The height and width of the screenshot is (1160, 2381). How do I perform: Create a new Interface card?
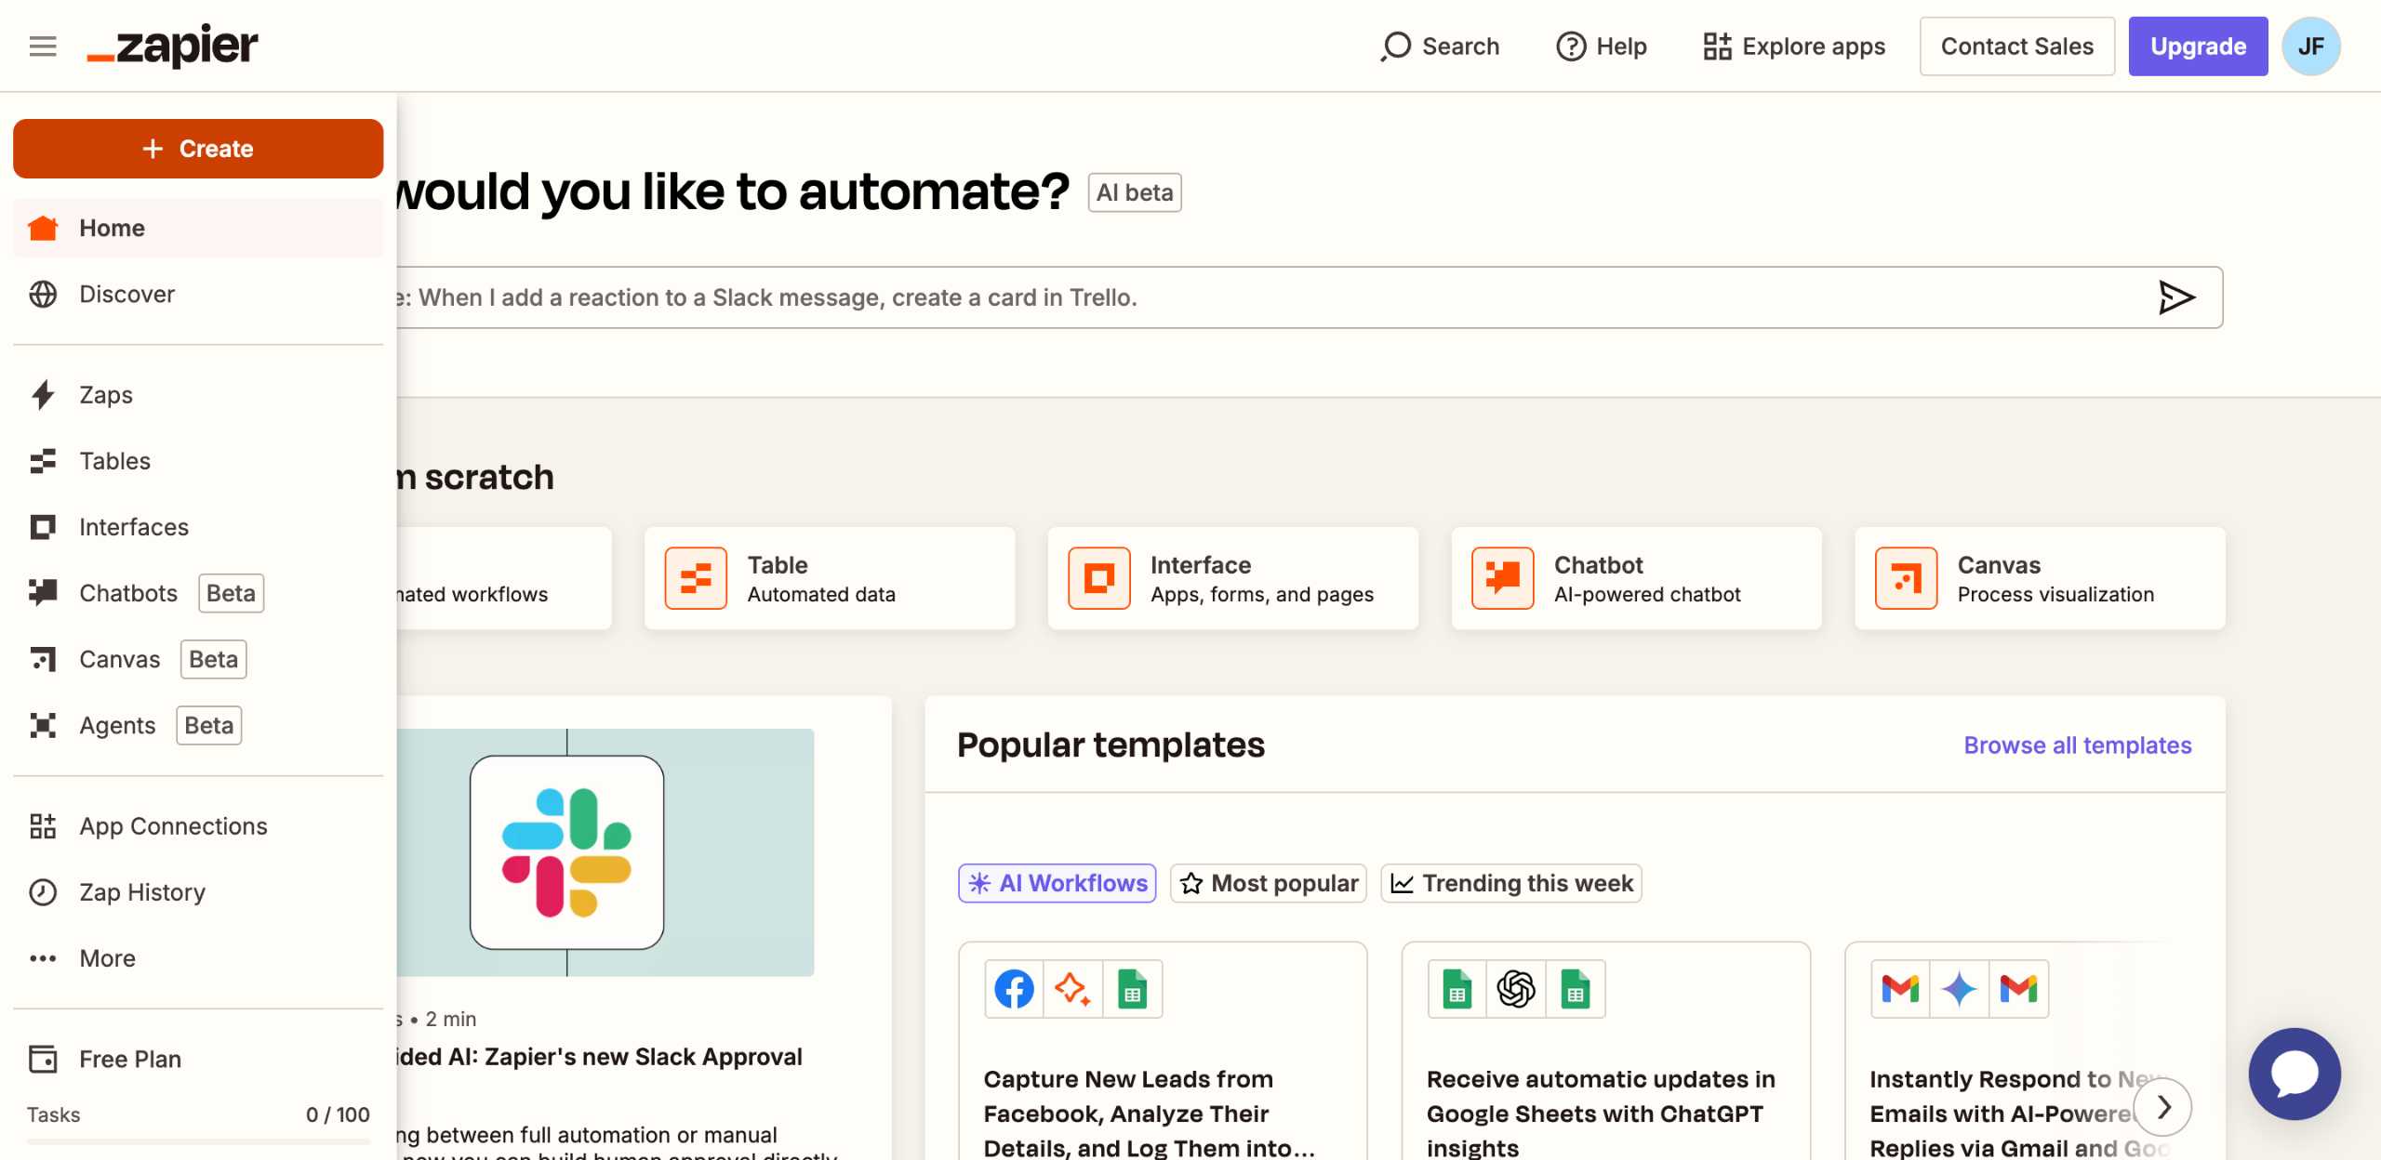(x=1233, y=578)
